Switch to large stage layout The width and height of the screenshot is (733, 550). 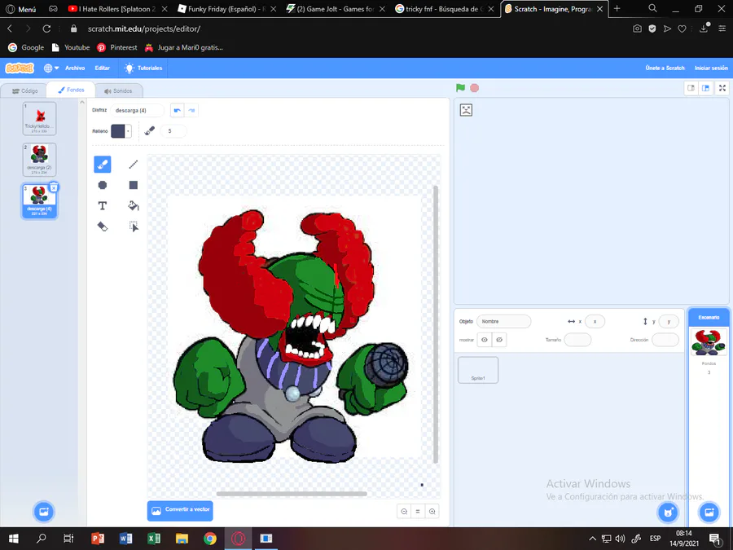click(706, 88)
